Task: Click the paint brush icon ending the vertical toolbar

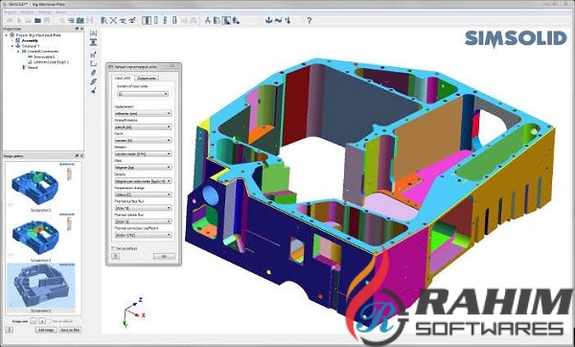Action: coord(93,90)
